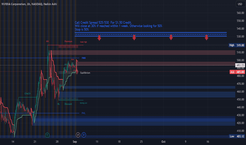Click the 430.00 price axis value
246x145 pixels.
click(x=240, y=115)
